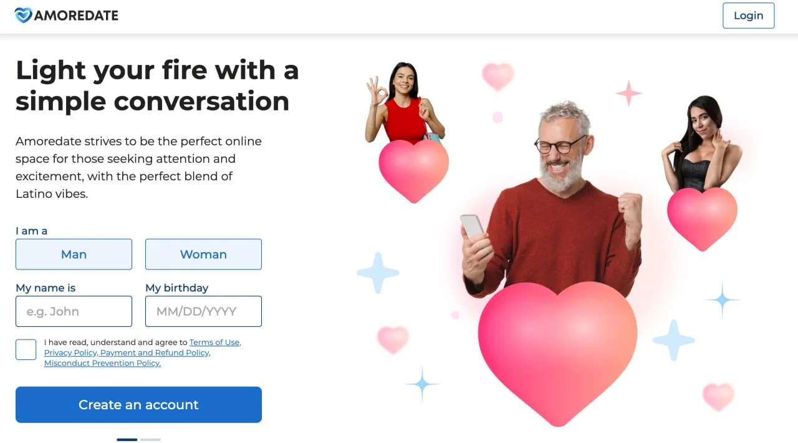The image size is (798, 443).
Task: Focus the My name is input field
Action: [x=74, y=311]
